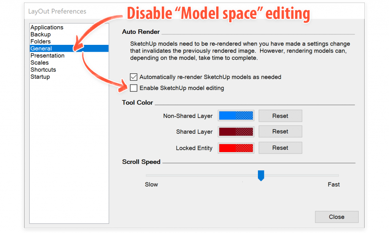Show the Shortcuts preferences panel

43,70
